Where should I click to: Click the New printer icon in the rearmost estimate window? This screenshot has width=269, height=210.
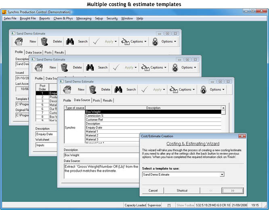19,42
